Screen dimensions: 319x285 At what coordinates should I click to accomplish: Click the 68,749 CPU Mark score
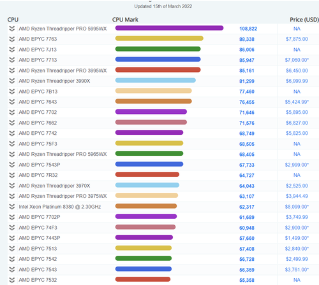247,134
